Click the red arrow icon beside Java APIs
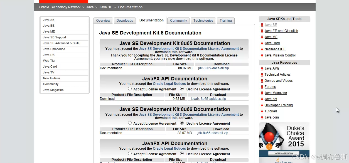Screen dimensions: 349x163 [x=262, y=69]
